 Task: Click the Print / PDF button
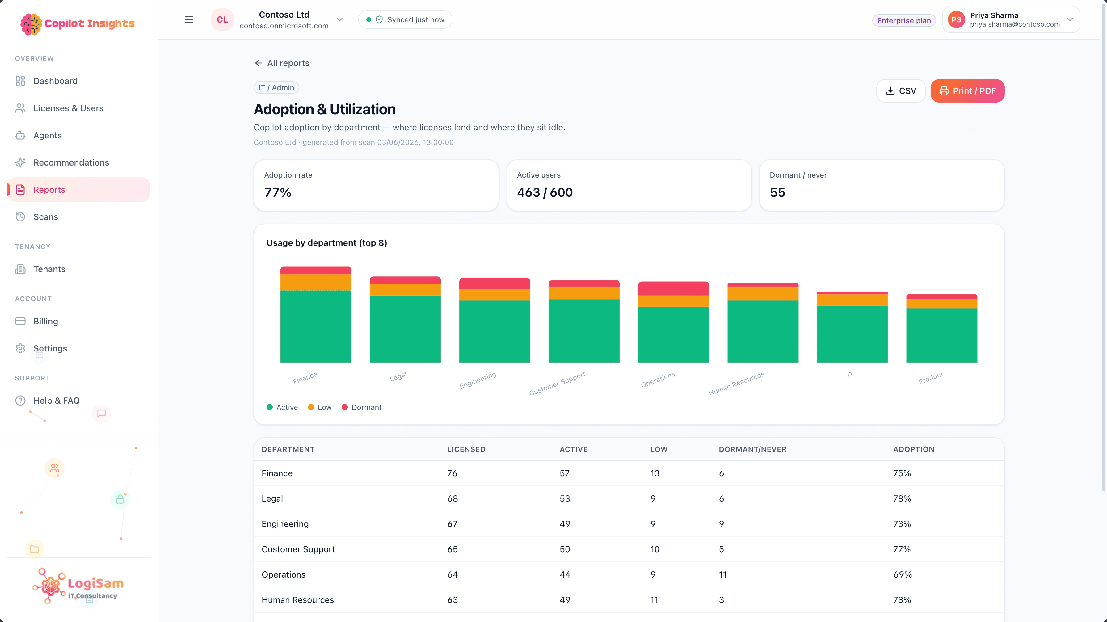[967, 90]
